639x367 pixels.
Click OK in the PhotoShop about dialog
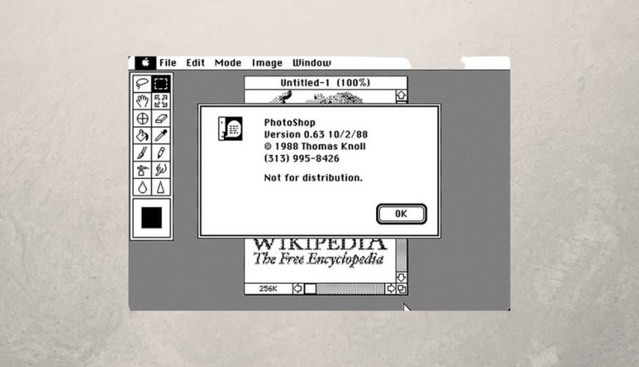coord(402,214)
